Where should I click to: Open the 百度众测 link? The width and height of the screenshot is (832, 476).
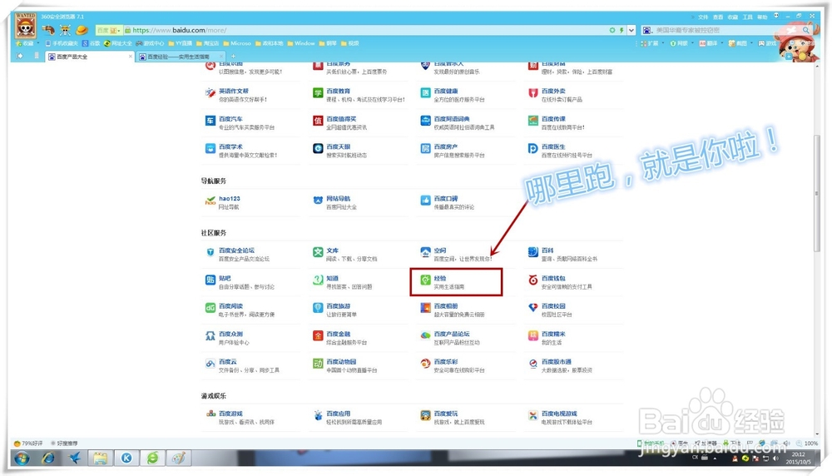(x=230, y=334)
